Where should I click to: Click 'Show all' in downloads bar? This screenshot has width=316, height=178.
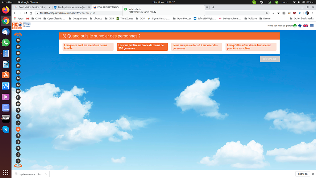(x=302, y=174)
